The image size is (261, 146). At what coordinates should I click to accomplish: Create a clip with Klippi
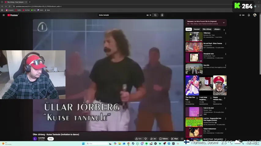(x=175, y=139)
